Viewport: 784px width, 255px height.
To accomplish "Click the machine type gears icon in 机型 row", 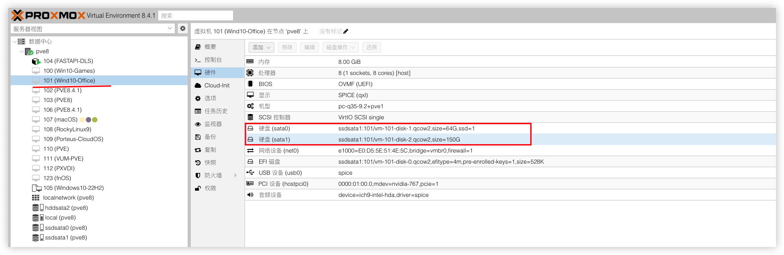I will pyautogui.click(x=250, y=106).
